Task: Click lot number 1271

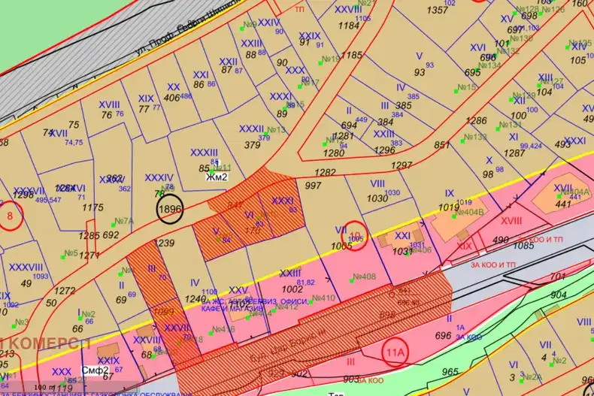Action: pos(89,255)
